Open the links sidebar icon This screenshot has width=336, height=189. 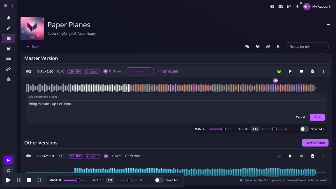(x=8, y=69)
